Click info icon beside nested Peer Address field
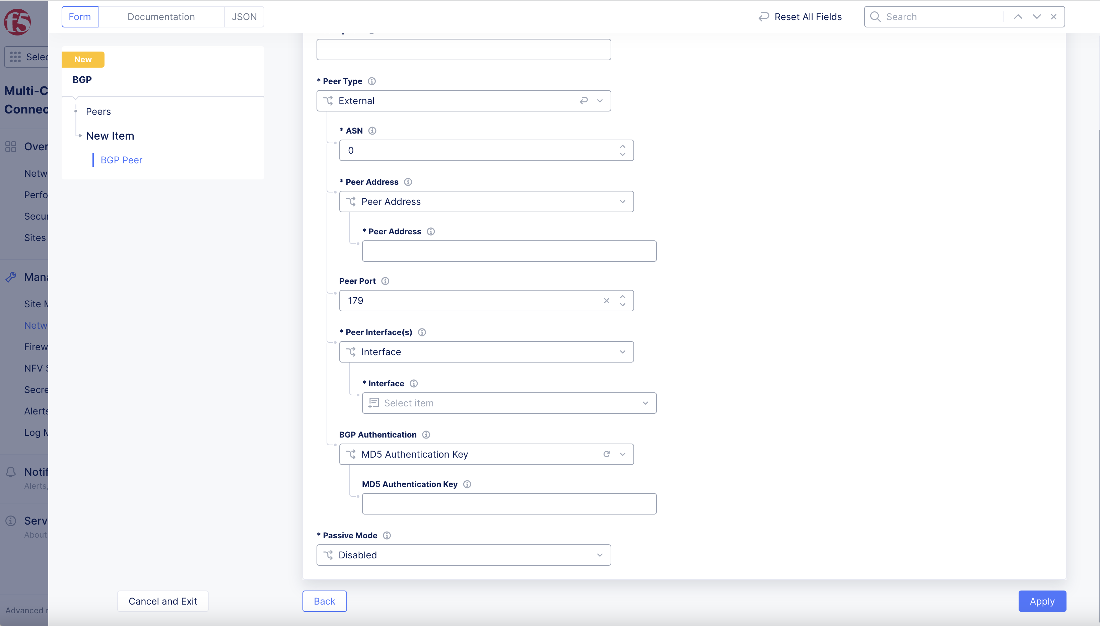The width and height of the screenshot is (1100, 626). click(431, 231)
